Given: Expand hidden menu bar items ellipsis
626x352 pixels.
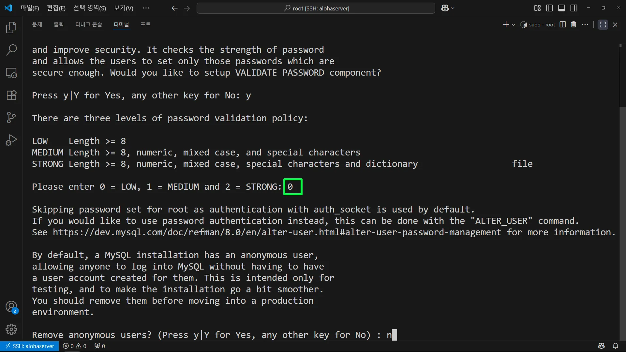Looking at the screenshot, I should [146, 8].
